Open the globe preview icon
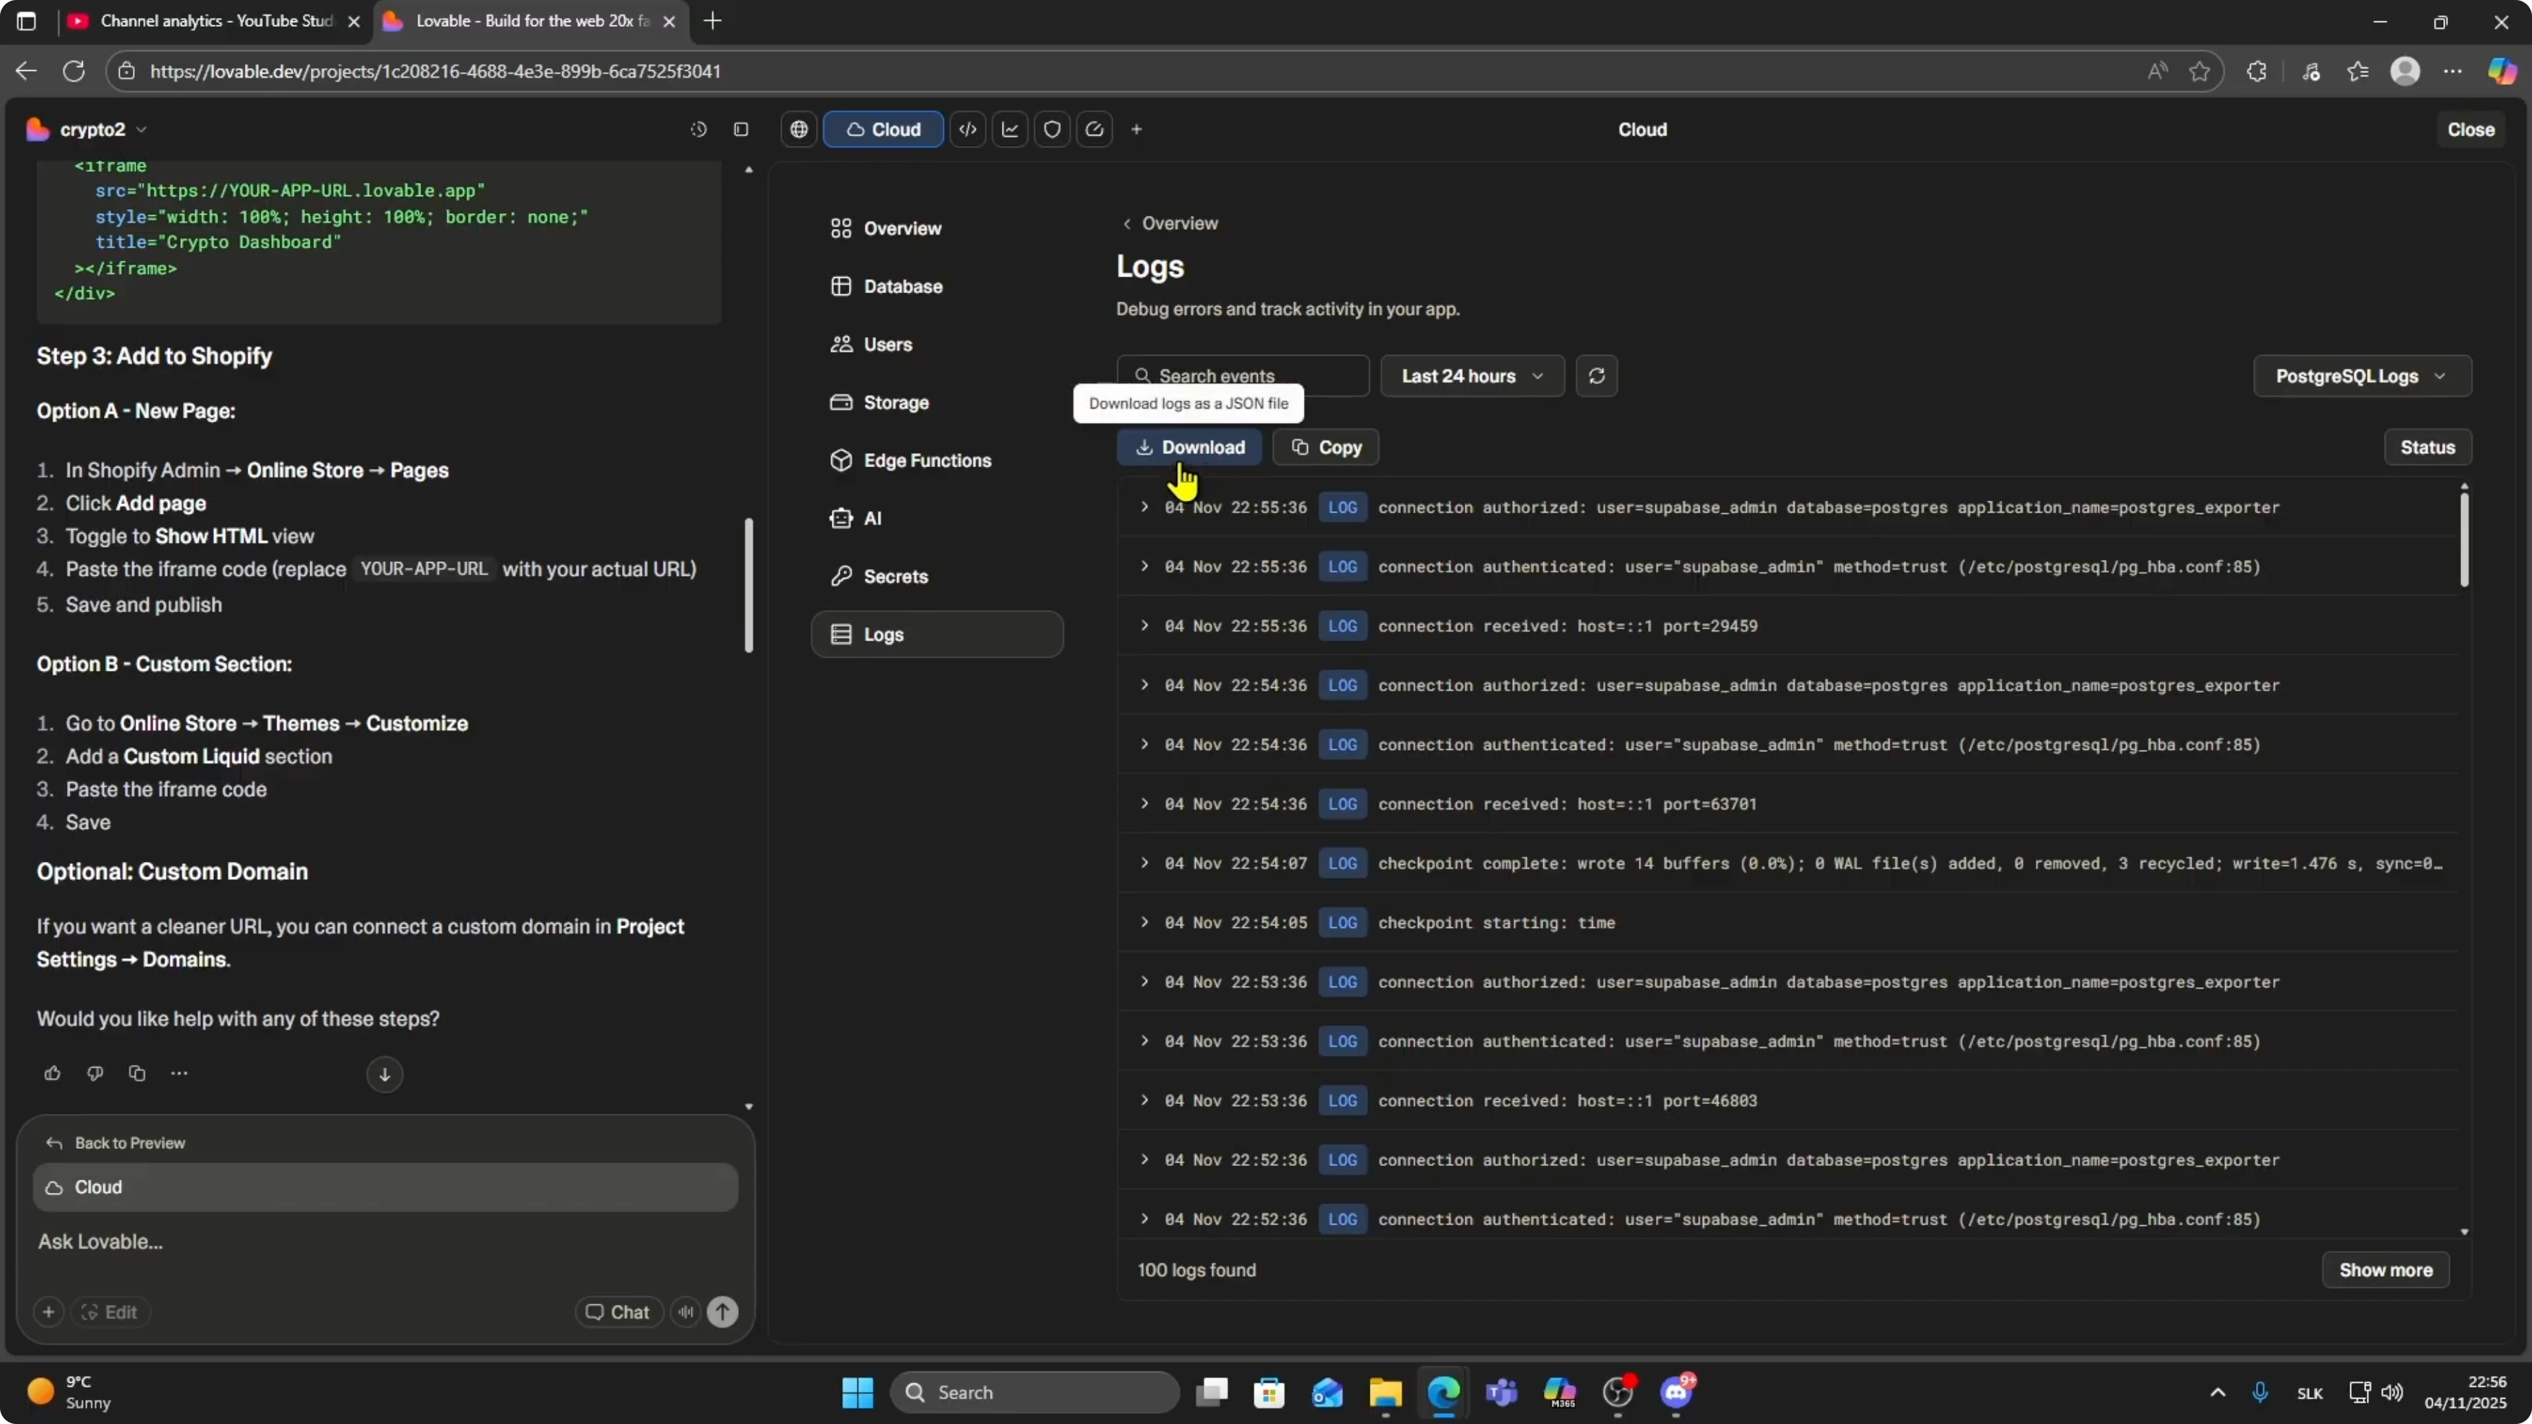The width and height of the screenshot is (2532, 1424). point(799,130)
